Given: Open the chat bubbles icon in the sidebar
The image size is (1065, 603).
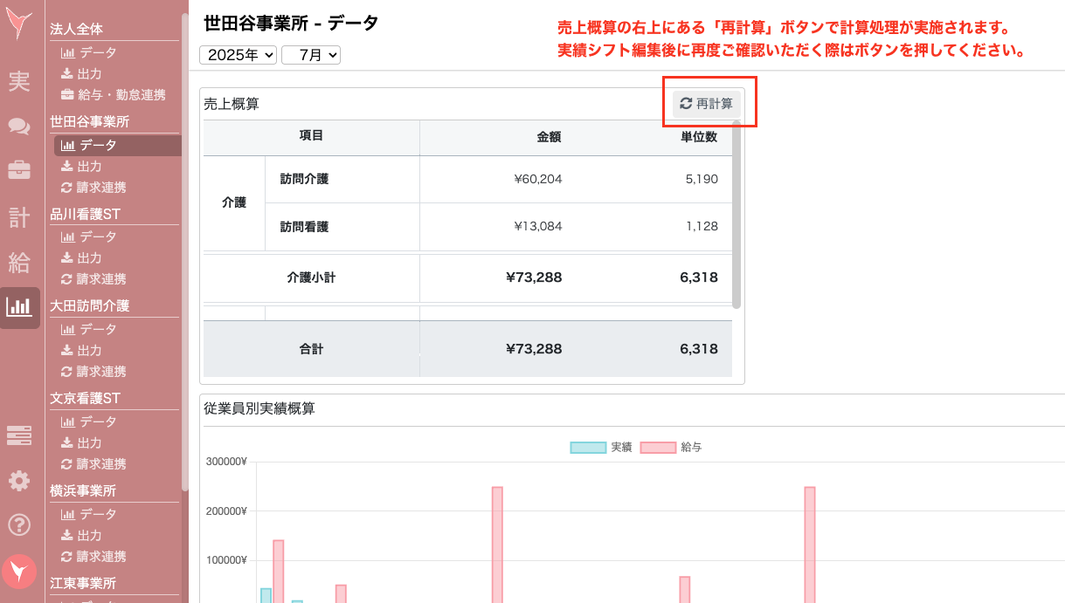Looking at the screenshot, I should (x=19, y=127).
